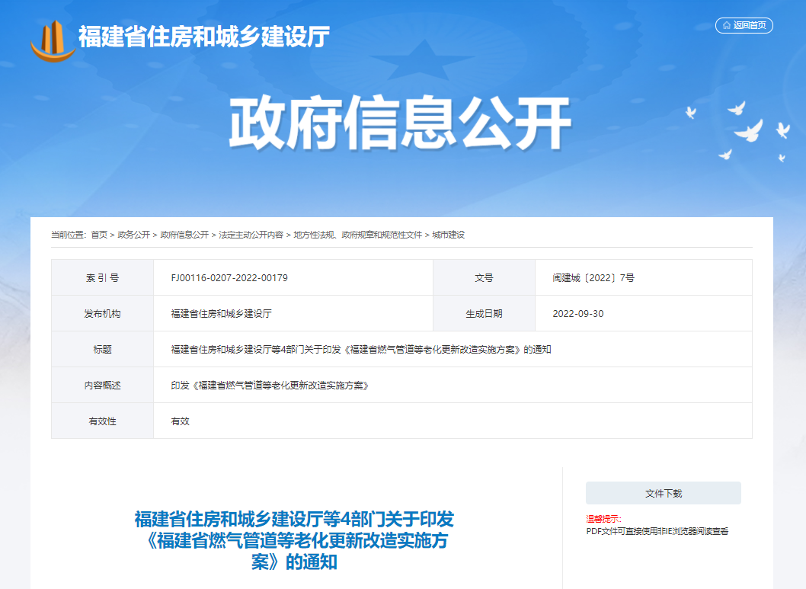Click the house icon beside 返回首页
Screen dimensions: 806x589
tap(726, 25)
